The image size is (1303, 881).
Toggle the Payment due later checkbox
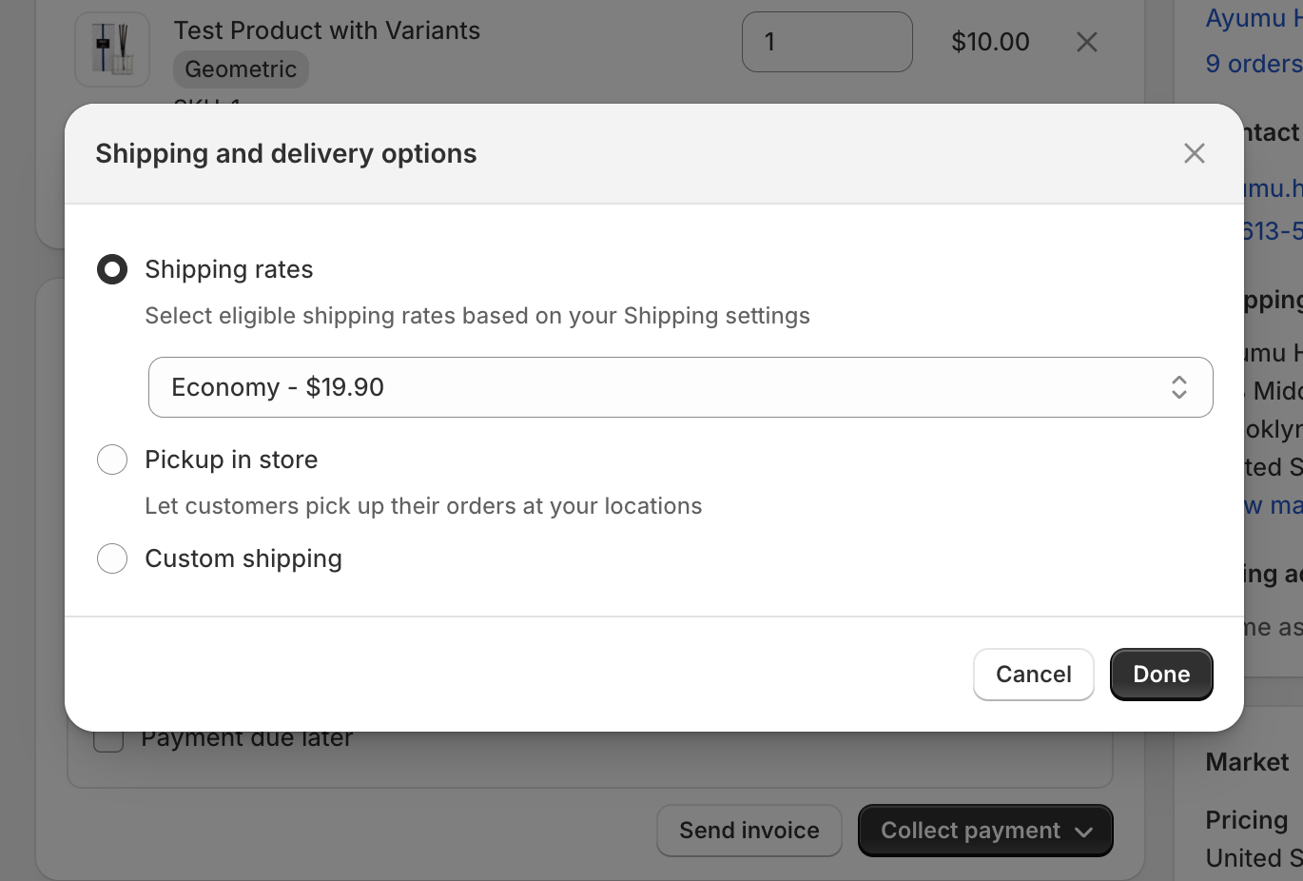pos(108,738)
